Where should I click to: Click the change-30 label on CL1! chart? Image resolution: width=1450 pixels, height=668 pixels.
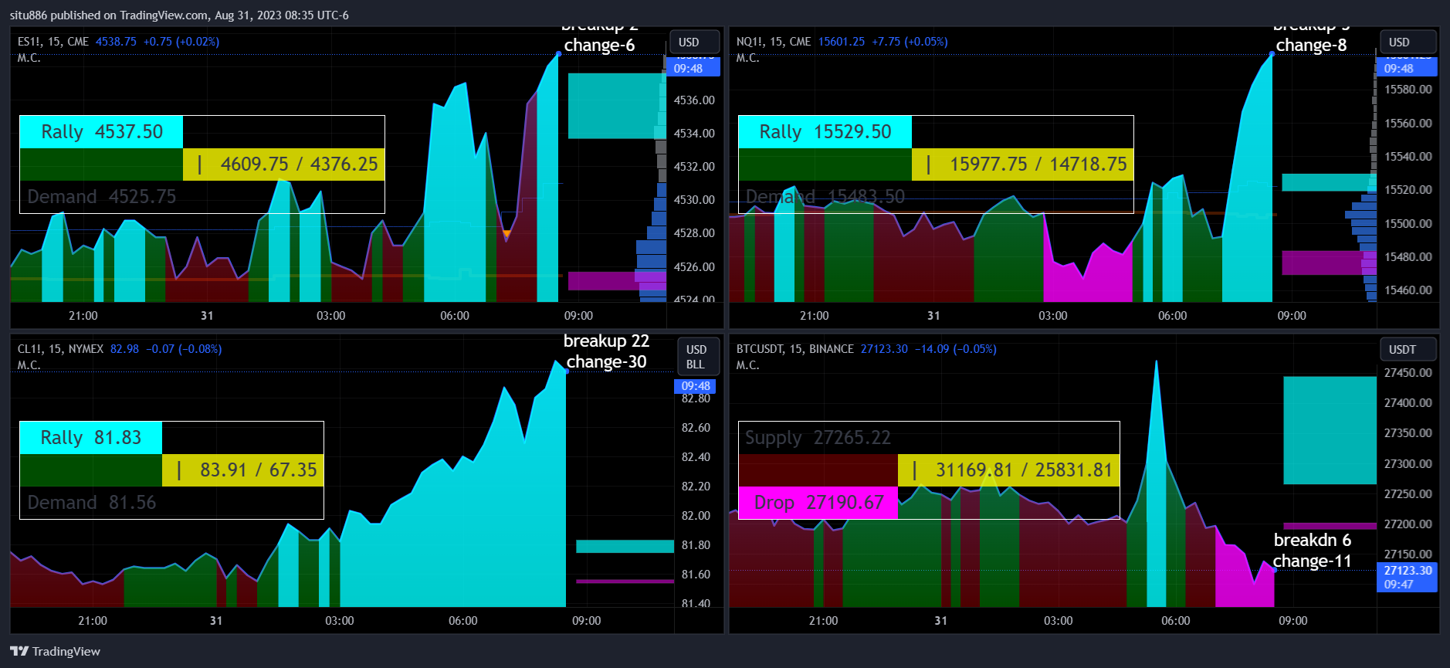pos(606,362)
